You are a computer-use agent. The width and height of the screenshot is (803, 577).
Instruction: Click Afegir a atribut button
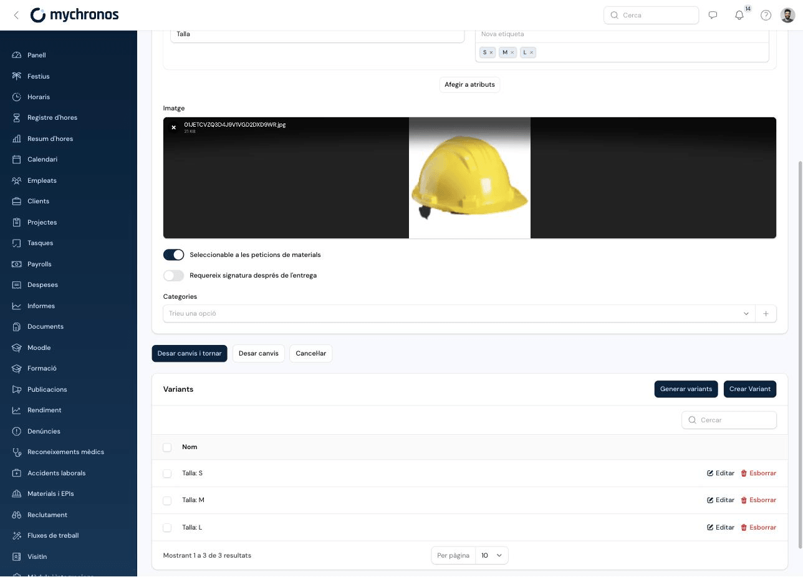click(469, 85)
